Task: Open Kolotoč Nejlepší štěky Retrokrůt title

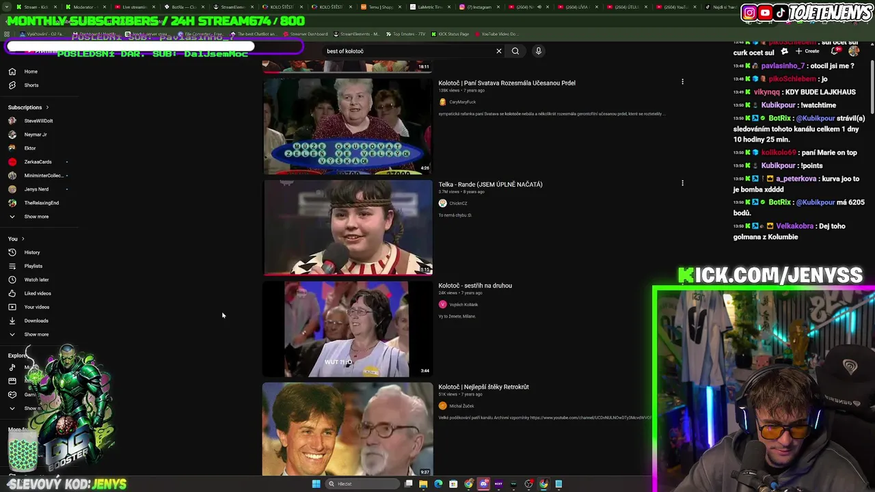Action: pos(484,387)
